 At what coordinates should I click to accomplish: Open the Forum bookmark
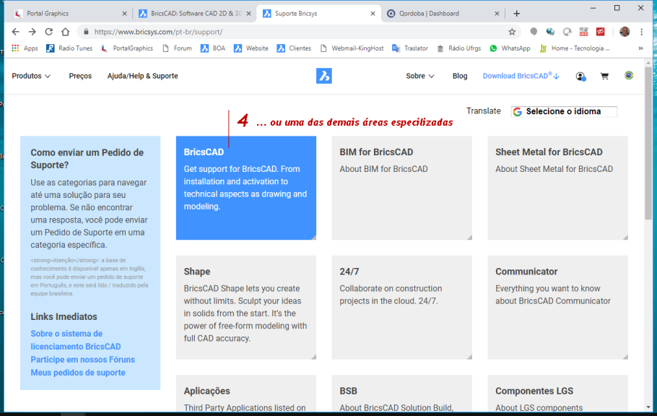coord(177,48)
